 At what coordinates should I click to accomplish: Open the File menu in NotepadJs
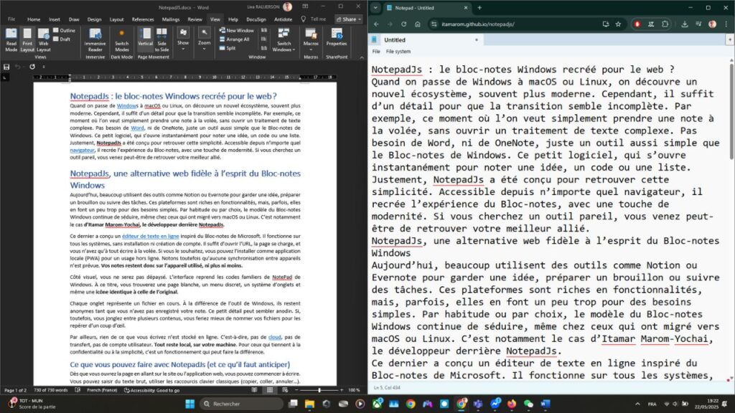click(376, 52)
